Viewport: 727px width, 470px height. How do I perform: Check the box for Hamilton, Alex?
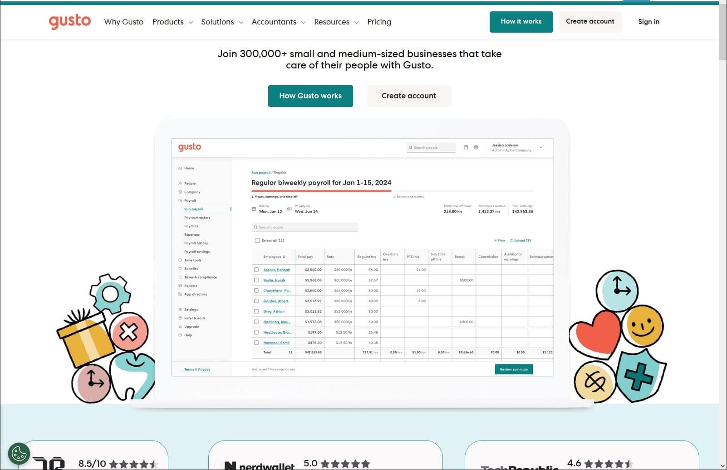[256, 322]
